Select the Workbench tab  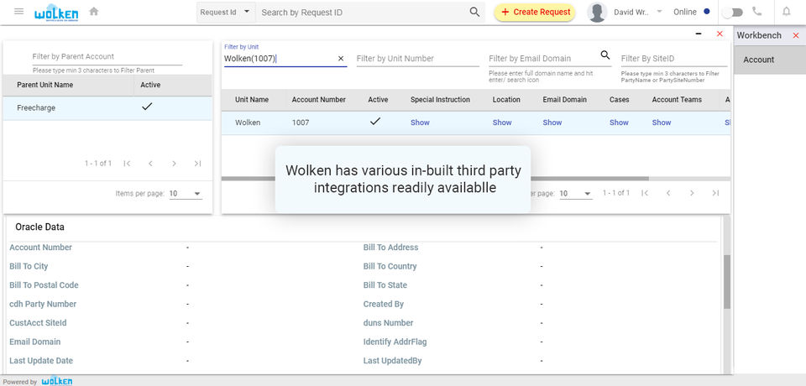coord(759,35)
